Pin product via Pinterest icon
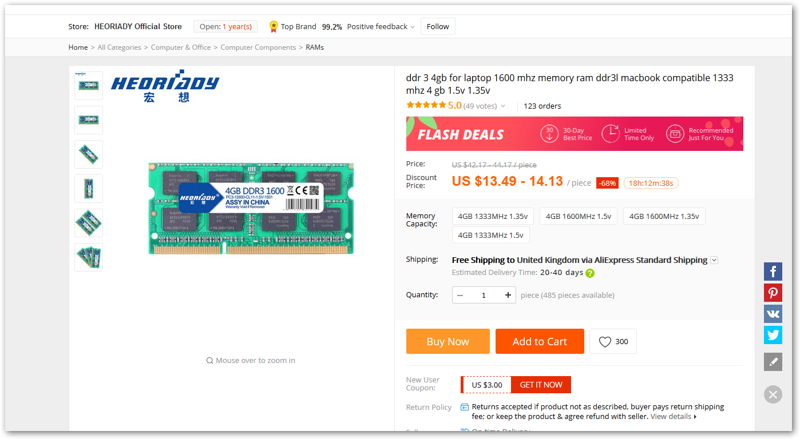This screenshot has width=800, height=439. [773, 293]
